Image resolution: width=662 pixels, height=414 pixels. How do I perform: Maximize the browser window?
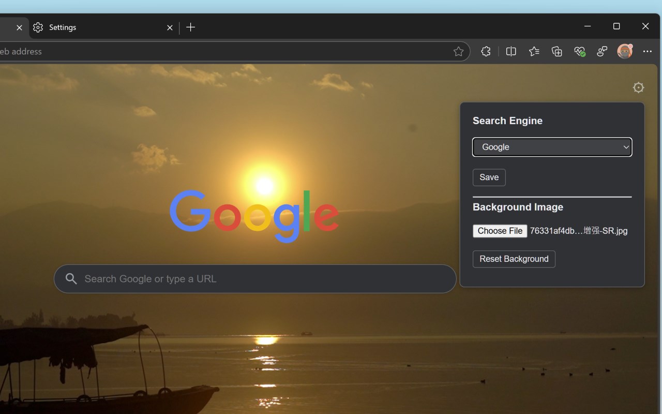pyautogui.click(x=616, y=26)
